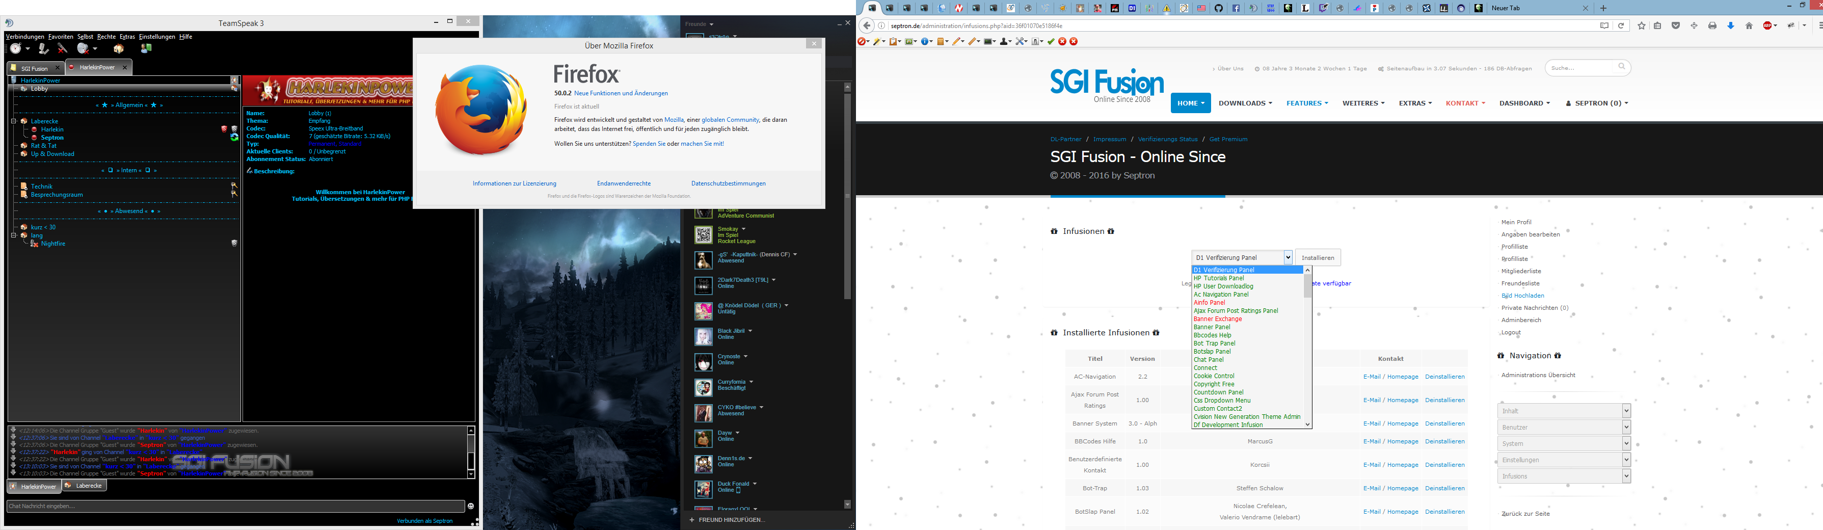1823x530 pixels.
Task: Click Smokay's avatar in Steam friends list
Action: tap(703, 235)
